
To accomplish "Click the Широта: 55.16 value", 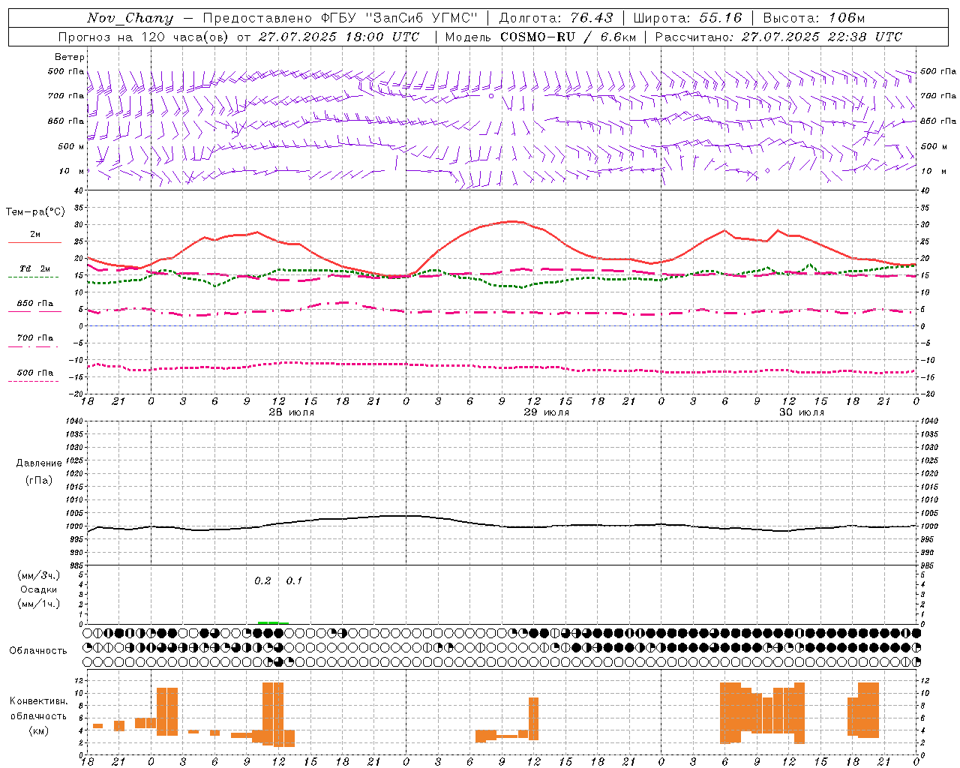I will point(687,18).
